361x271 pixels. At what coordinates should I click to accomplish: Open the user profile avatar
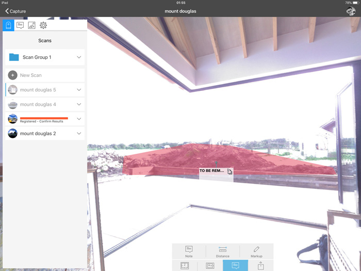click(351, 11)
